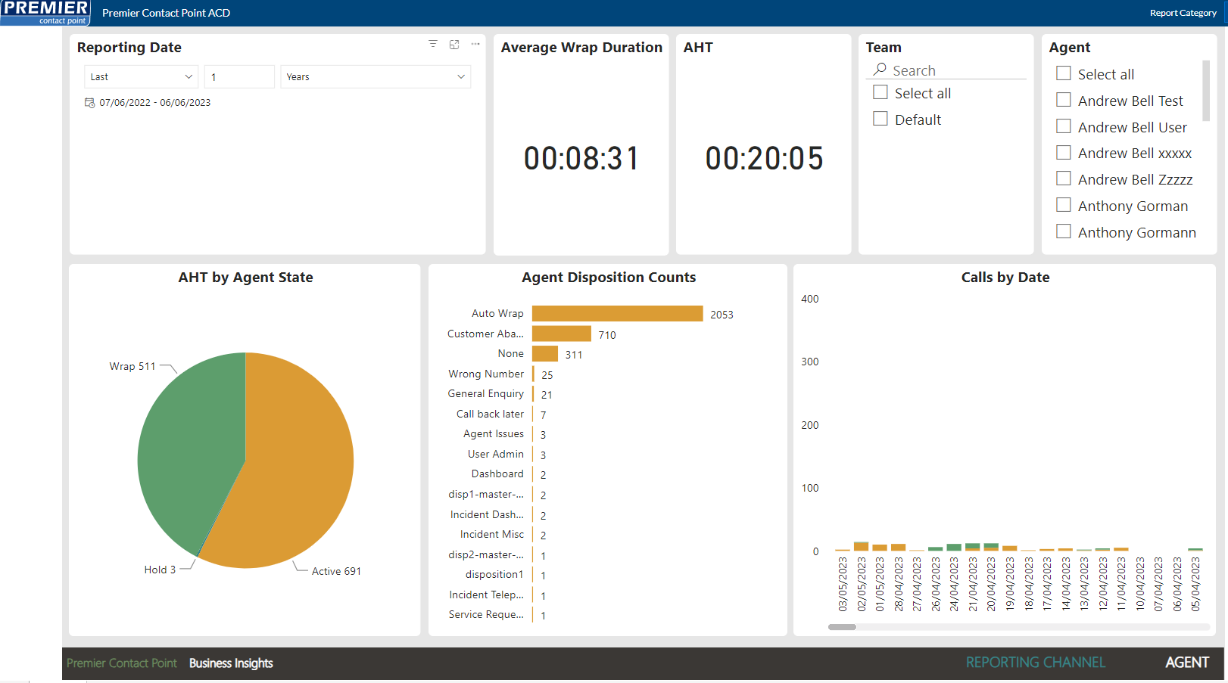This screenshot has width=1228, height=683.
Task: Click the Agent list vertical scrollbar
Action: pyautogui.click(x=1206, y=91)
